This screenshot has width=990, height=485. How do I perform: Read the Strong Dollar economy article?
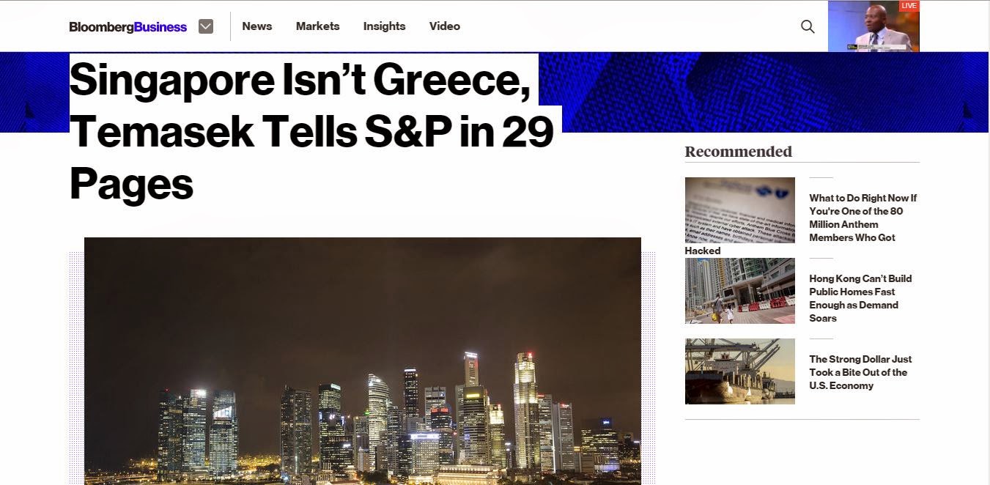860,372
